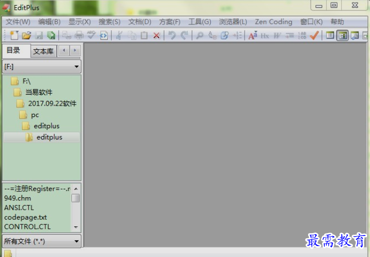Click the right tab scroll arrow
This screenshot has height=257, width=370.
[75, 50]
